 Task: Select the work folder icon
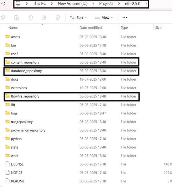click(7, 155)
